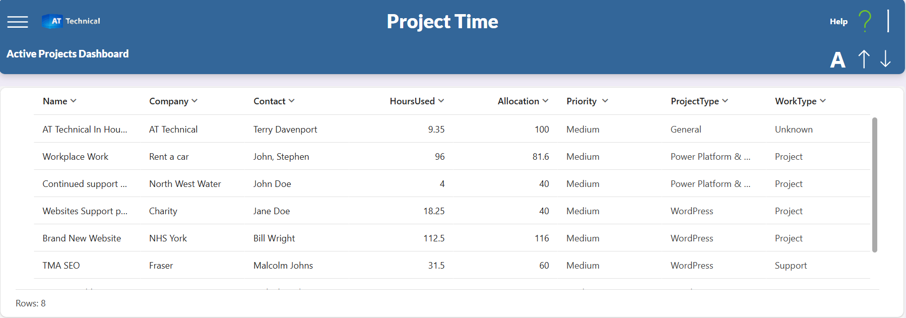
Task: Select the AT Technical In House row
Action: [x=452, y=129]
